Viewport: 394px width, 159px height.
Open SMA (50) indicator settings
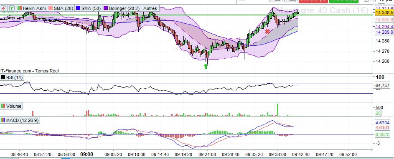pyautogui.click(x=91, y=8)
